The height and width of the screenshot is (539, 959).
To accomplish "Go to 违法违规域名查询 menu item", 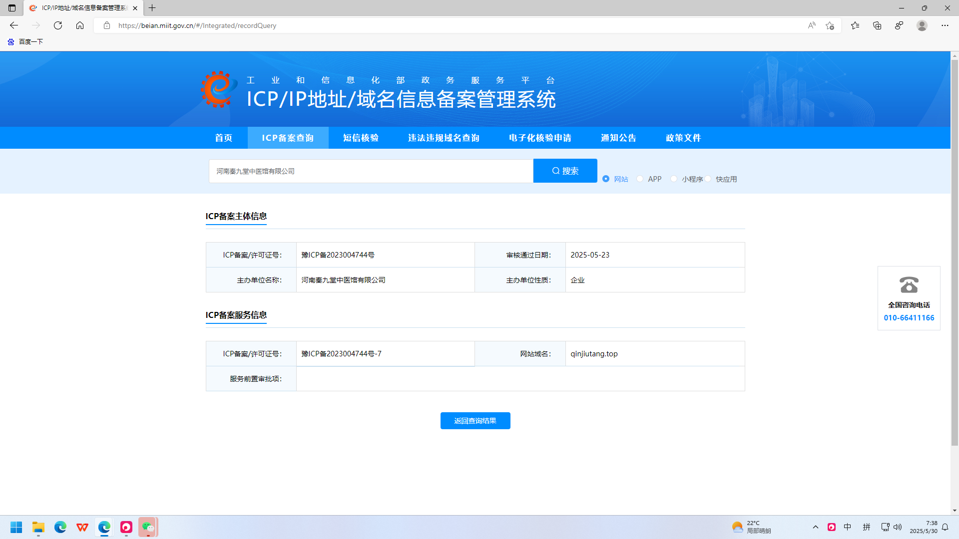I will pos(444,138).
